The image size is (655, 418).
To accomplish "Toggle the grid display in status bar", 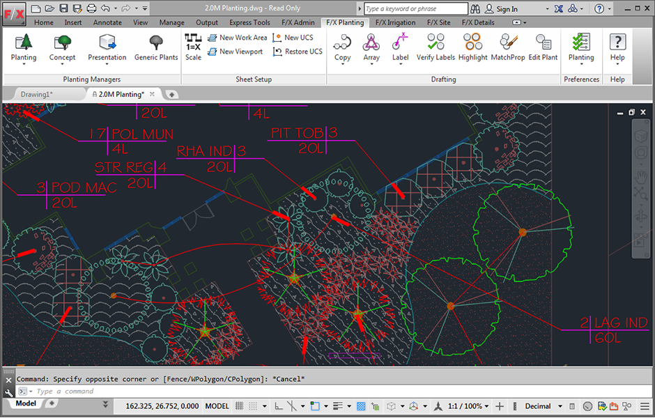I will click(x=240, y=406).
